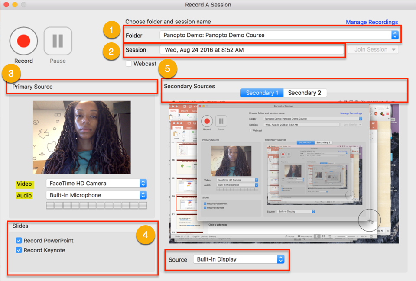The width and height of the screenshot is (416, 281).
Task: Click the Pause button
Action: click(58, 41)
